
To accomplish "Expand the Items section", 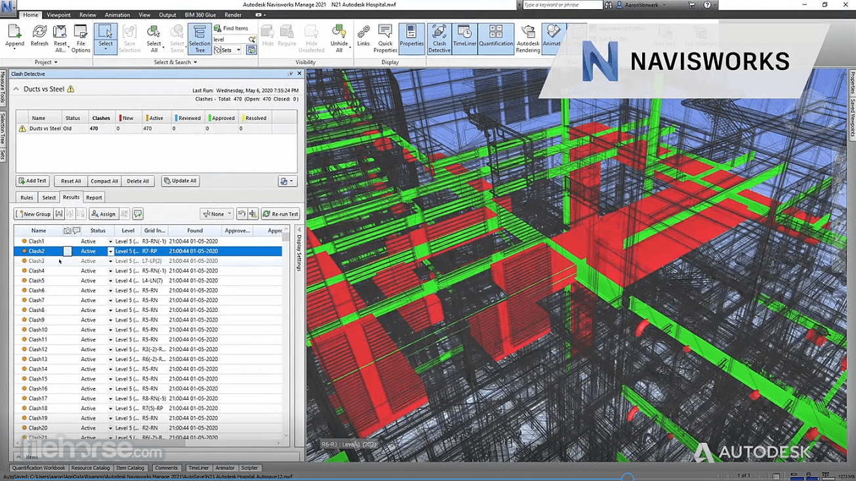I will pos(18,457).
